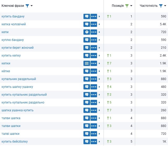Expand the arrow next to купить кепку
The image size is (168, 146).
(99, 56)
